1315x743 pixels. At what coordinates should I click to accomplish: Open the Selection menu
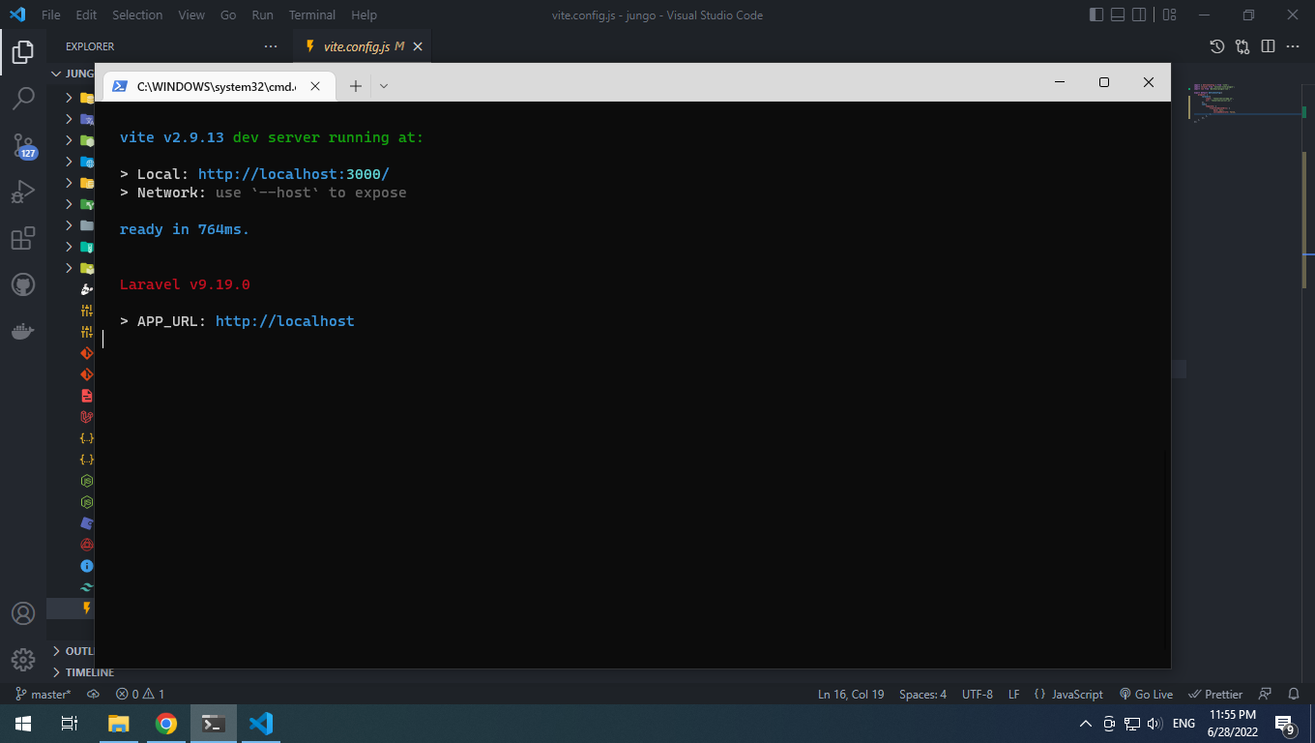coord(137,15)
